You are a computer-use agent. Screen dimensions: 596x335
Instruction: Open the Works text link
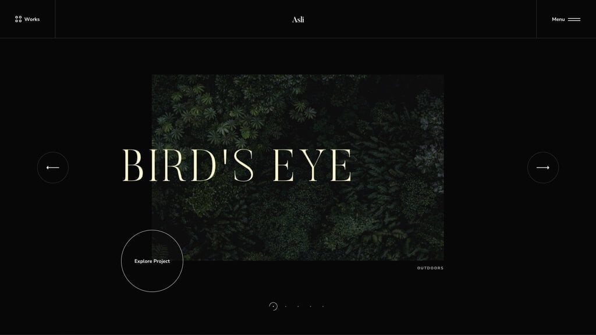[x=32, y=19]
